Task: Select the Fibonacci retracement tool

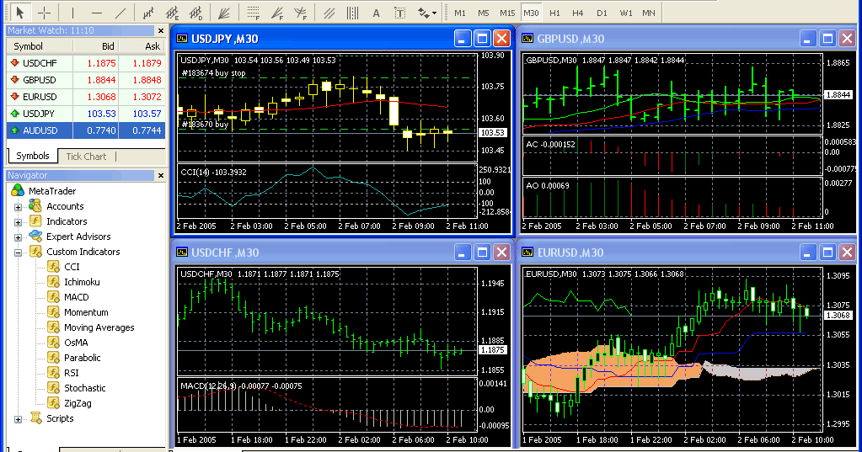Action: point(253,13)
